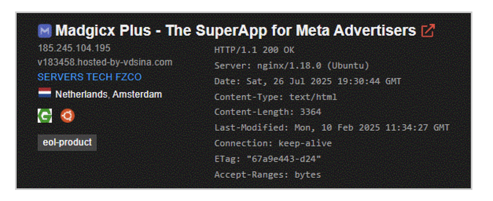The width and height of the screenshot is (493, 201).
Task: Select the v183458.hosted-by-vdsina.com hostname
Action: click(x=105, y=62)
